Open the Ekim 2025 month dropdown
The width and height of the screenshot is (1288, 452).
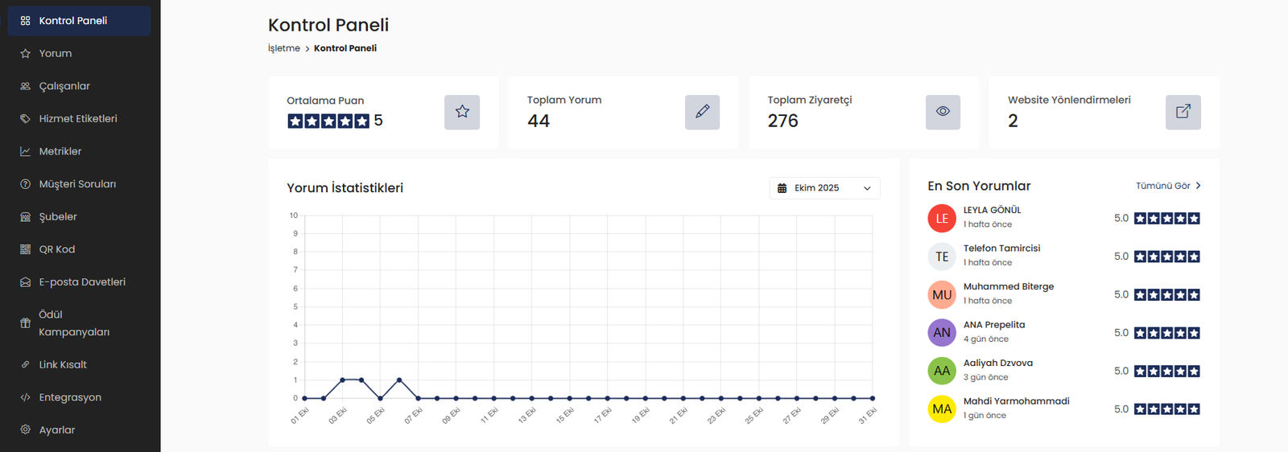pos(824,188)
